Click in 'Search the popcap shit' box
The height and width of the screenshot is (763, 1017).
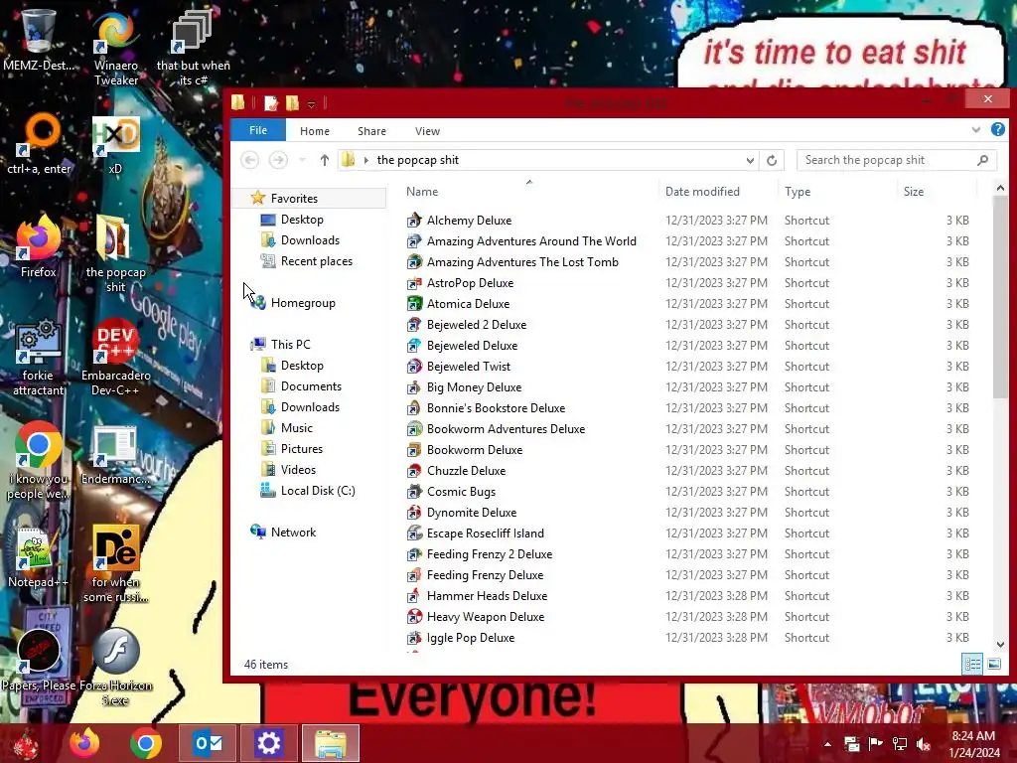pos(895,160)
